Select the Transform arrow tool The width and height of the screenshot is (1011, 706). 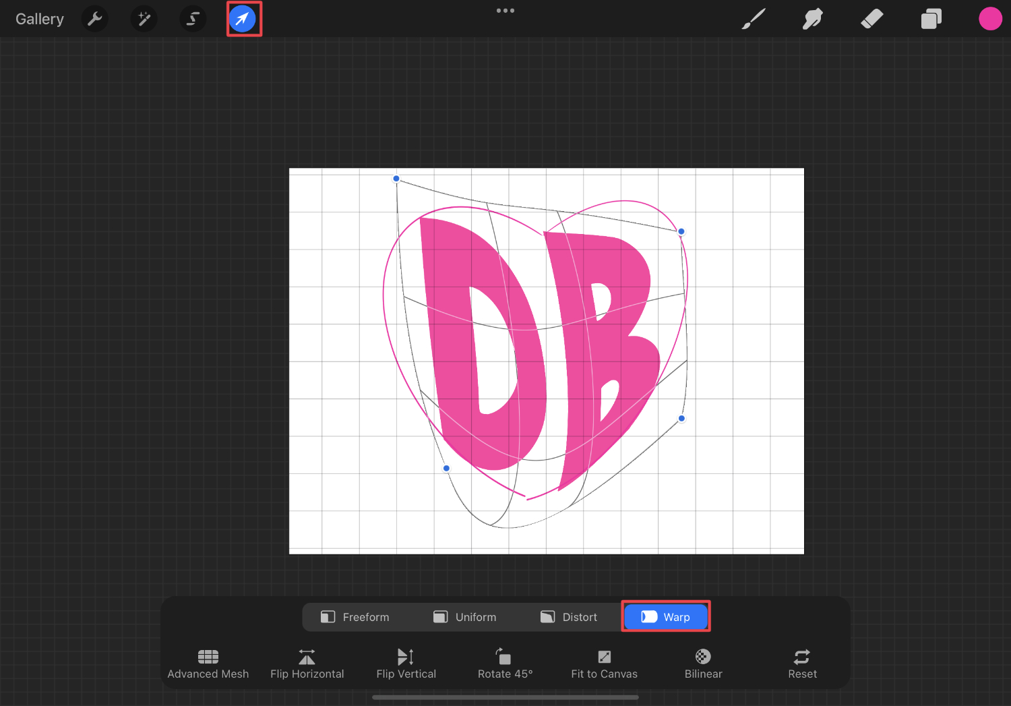(243, 18)
